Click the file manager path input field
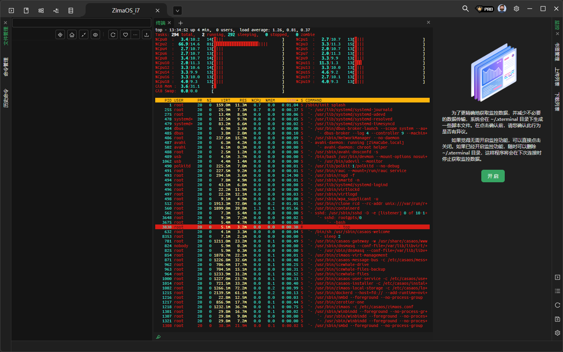 (82, 23)
